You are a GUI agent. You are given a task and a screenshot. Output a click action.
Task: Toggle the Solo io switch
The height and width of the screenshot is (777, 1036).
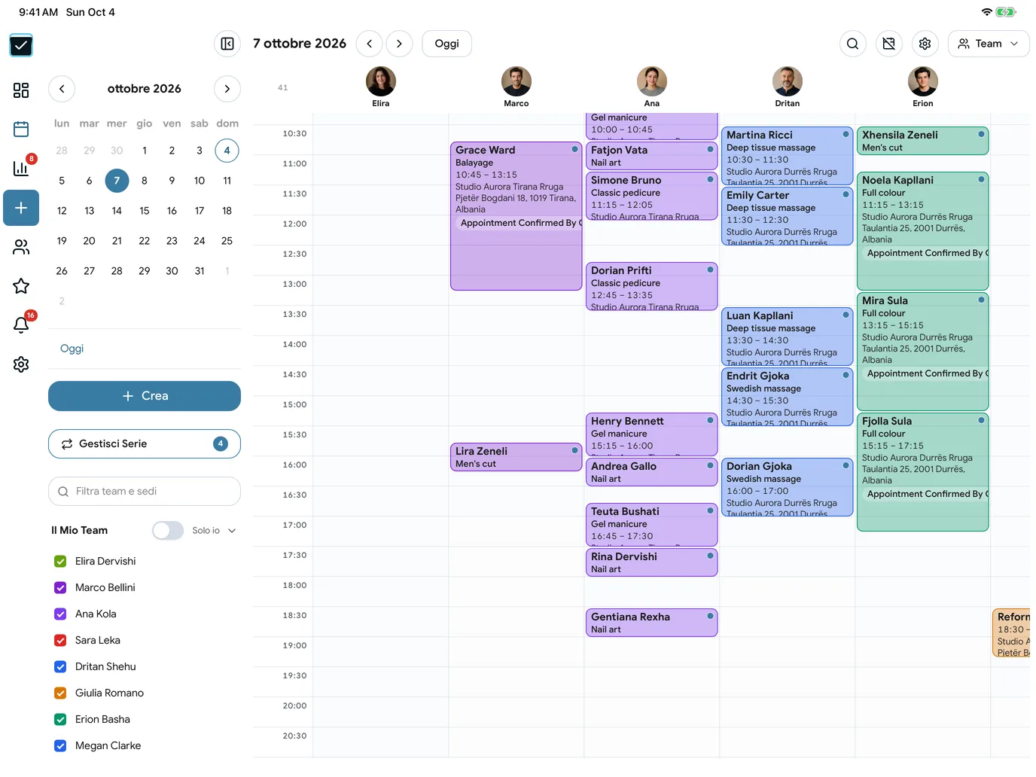tap(168, 531)
